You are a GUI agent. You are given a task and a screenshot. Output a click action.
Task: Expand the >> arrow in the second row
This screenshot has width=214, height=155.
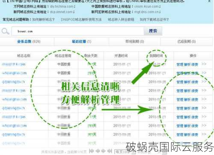204,73
